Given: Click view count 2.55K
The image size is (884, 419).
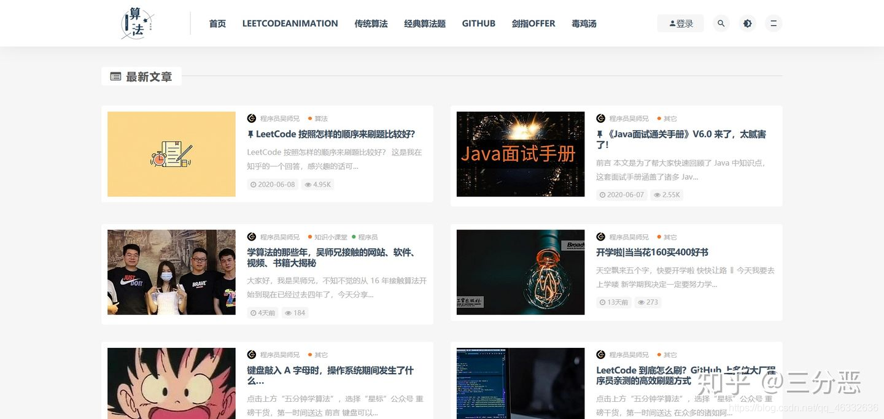Looking at the screenshot, I should point(667,194).
